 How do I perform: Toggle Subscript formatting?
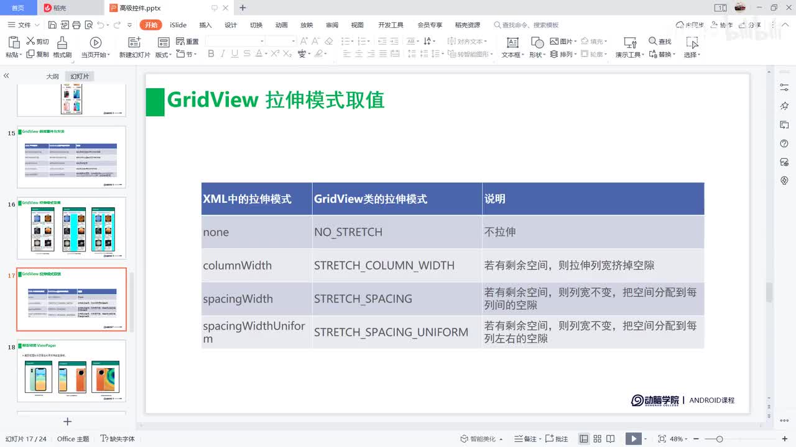tap(287, 54)
